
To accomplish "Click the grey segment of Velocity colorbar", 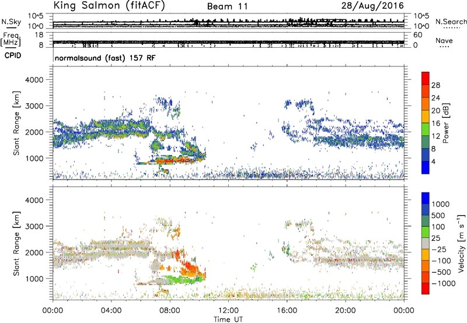I will (x=426, y=243).
